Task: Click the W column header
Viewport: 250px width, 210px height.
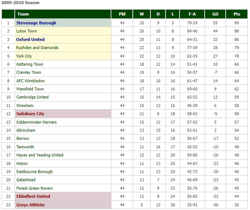Action: coord(142,14)
